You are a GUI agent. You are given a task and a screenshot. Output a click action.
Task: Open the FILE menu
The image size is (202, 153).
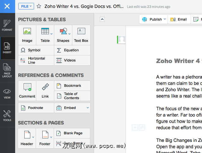[26, 6]
